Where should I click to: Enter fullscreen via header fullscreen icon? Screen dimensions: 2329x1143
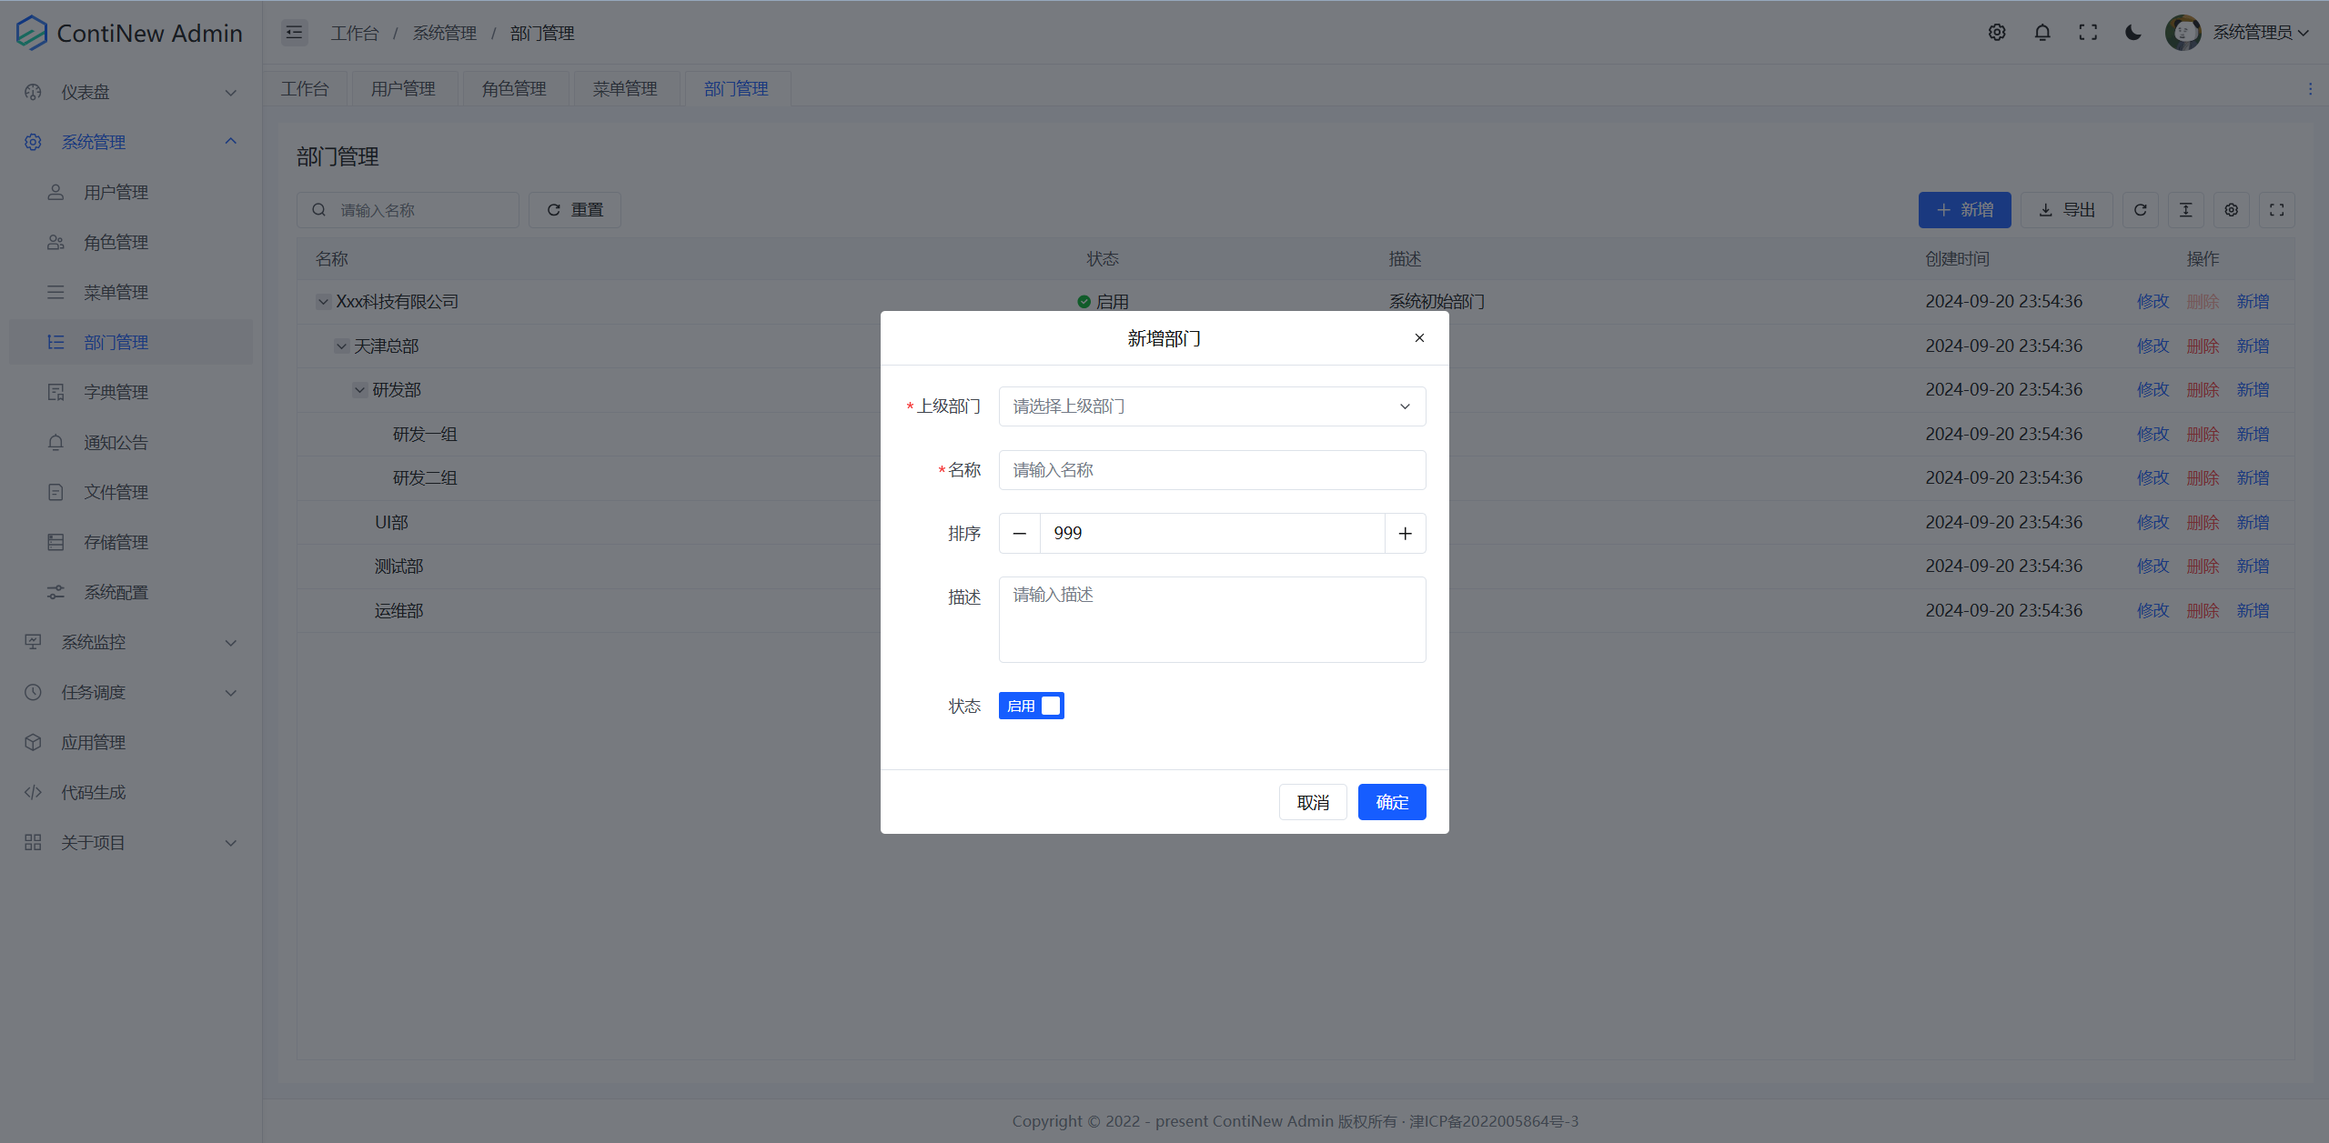2088,33
